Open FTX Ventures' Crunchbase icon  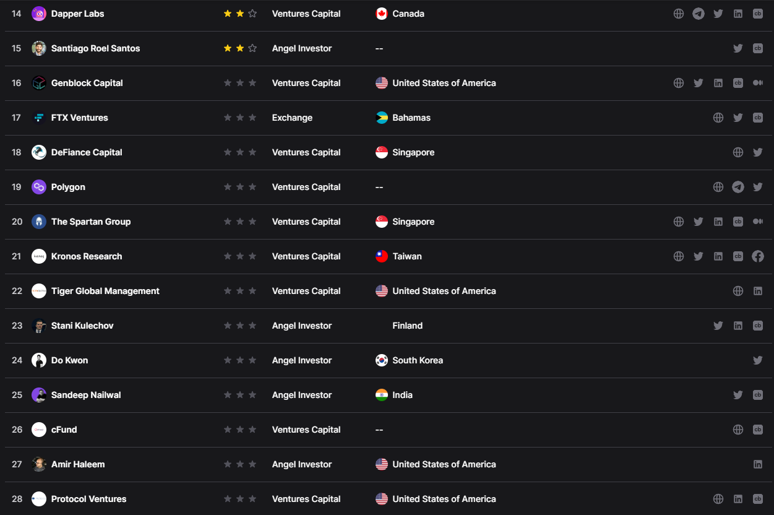pyautogui.click(x=758, y=118)
